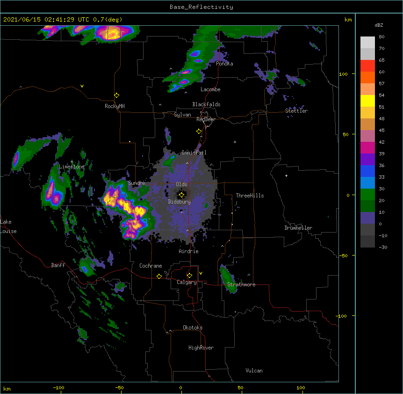Click the -50 tick on the bottom axis
Image resolution: width=403 pixels, height=394 pixels.
[119, 387]
